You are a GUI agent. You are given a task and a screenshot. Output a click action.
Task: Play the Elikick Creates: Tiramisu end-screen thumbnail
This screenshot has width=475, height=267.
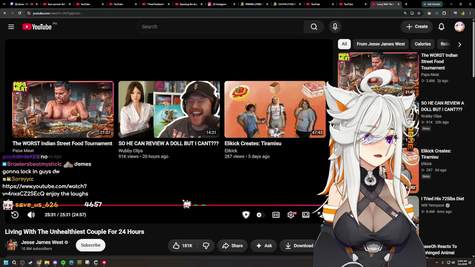click(x=275, y=109)
